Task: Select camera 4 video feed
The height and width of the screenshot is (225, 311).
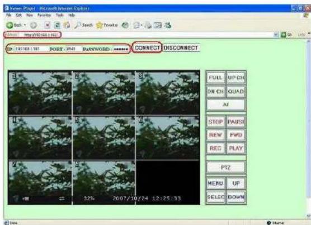Action: [40, 138]
